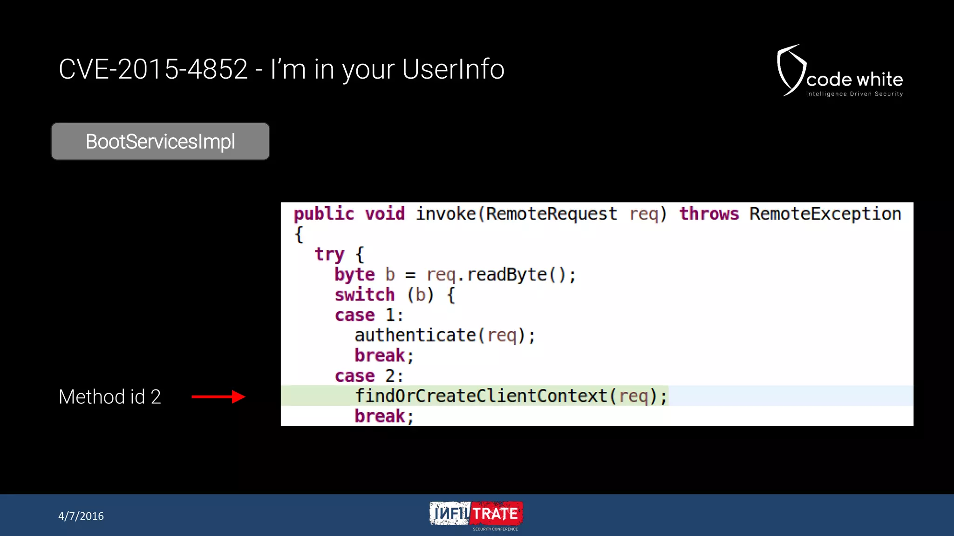This screenshot has height=536, width=954.
Task: Click the red arrow pointing to code
Action: 218,397
